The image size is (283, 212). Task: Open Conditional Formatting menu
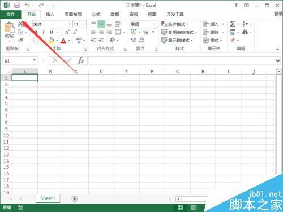coord(175,24)
